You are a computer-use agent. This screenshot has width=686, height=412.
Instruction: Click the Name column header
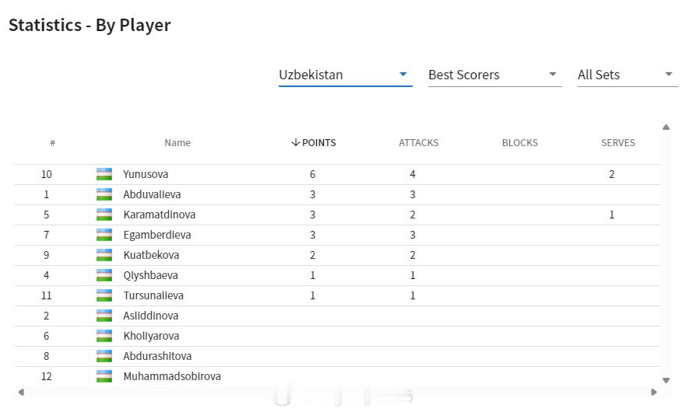click(178, 143)
